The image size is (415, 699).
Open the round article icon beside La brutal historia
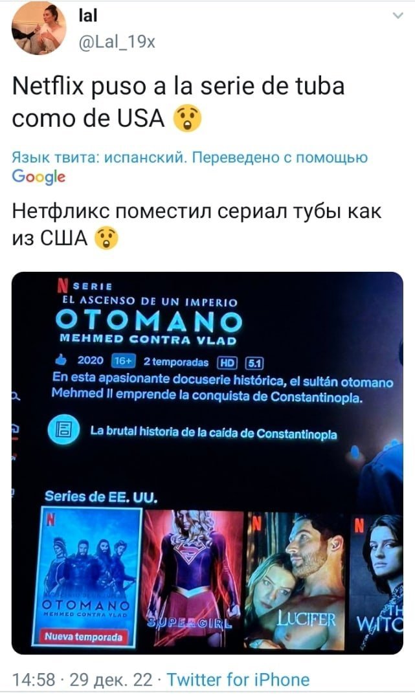(x=63, y=430)
